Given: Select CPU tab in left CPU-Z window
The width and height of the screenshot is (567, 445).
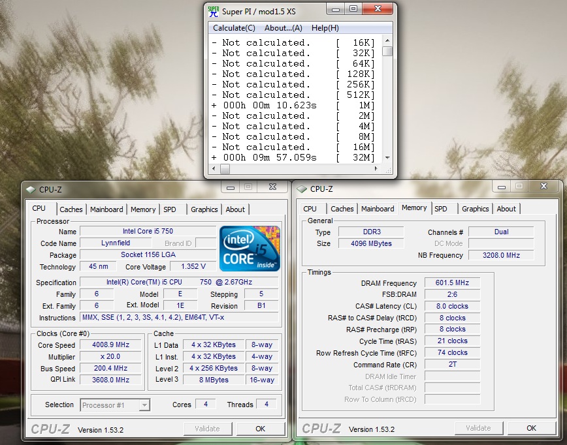Looking at the screenshot, I should click(39, 208).
